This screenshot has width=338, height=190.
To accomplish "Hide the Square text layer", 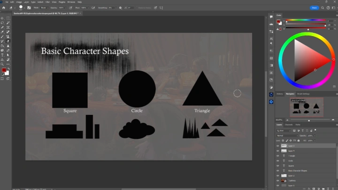I will (x=277, y=166).
